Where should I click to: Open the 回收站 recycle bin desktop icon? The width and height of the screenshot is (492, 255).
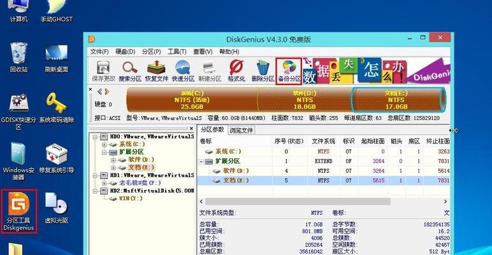tap(19, 57)
